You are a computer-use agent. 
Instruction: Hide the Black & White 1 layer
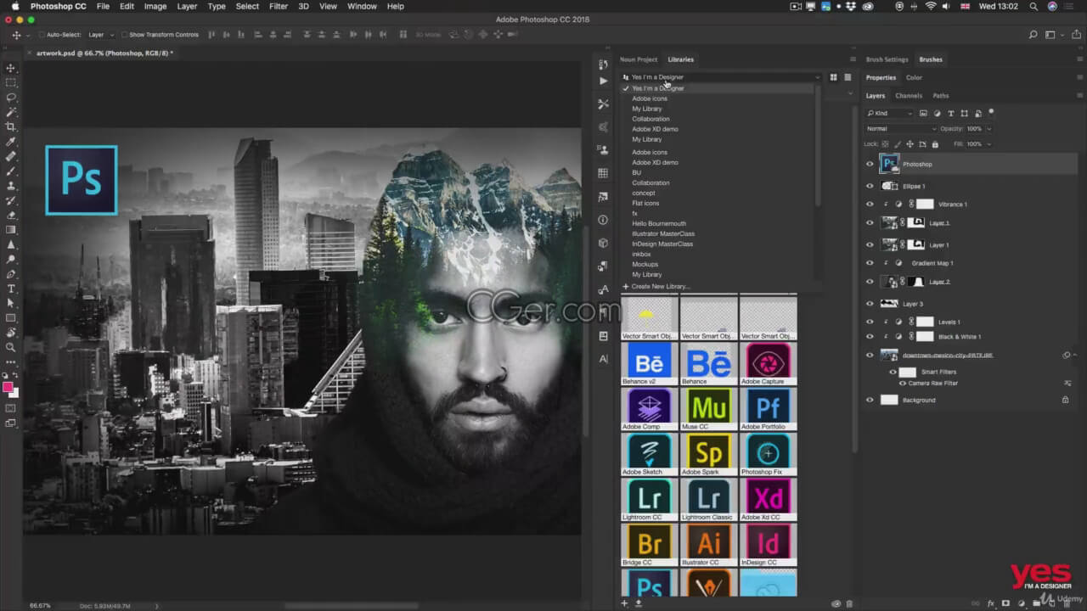click(x=869, y=337)
